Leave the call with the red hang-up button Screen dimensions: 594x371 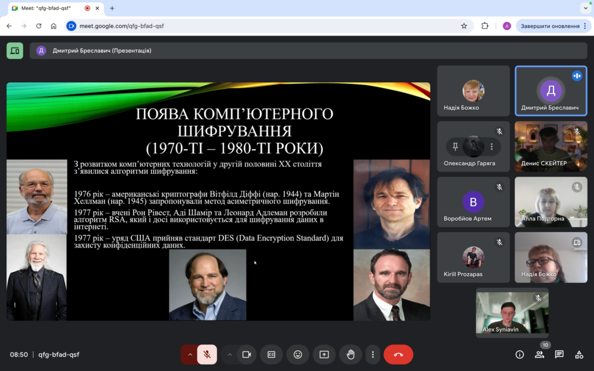coord(398,354)
